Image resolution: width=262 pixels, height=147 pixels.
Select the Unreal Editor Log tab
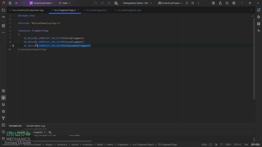click(x=36, y=126)
